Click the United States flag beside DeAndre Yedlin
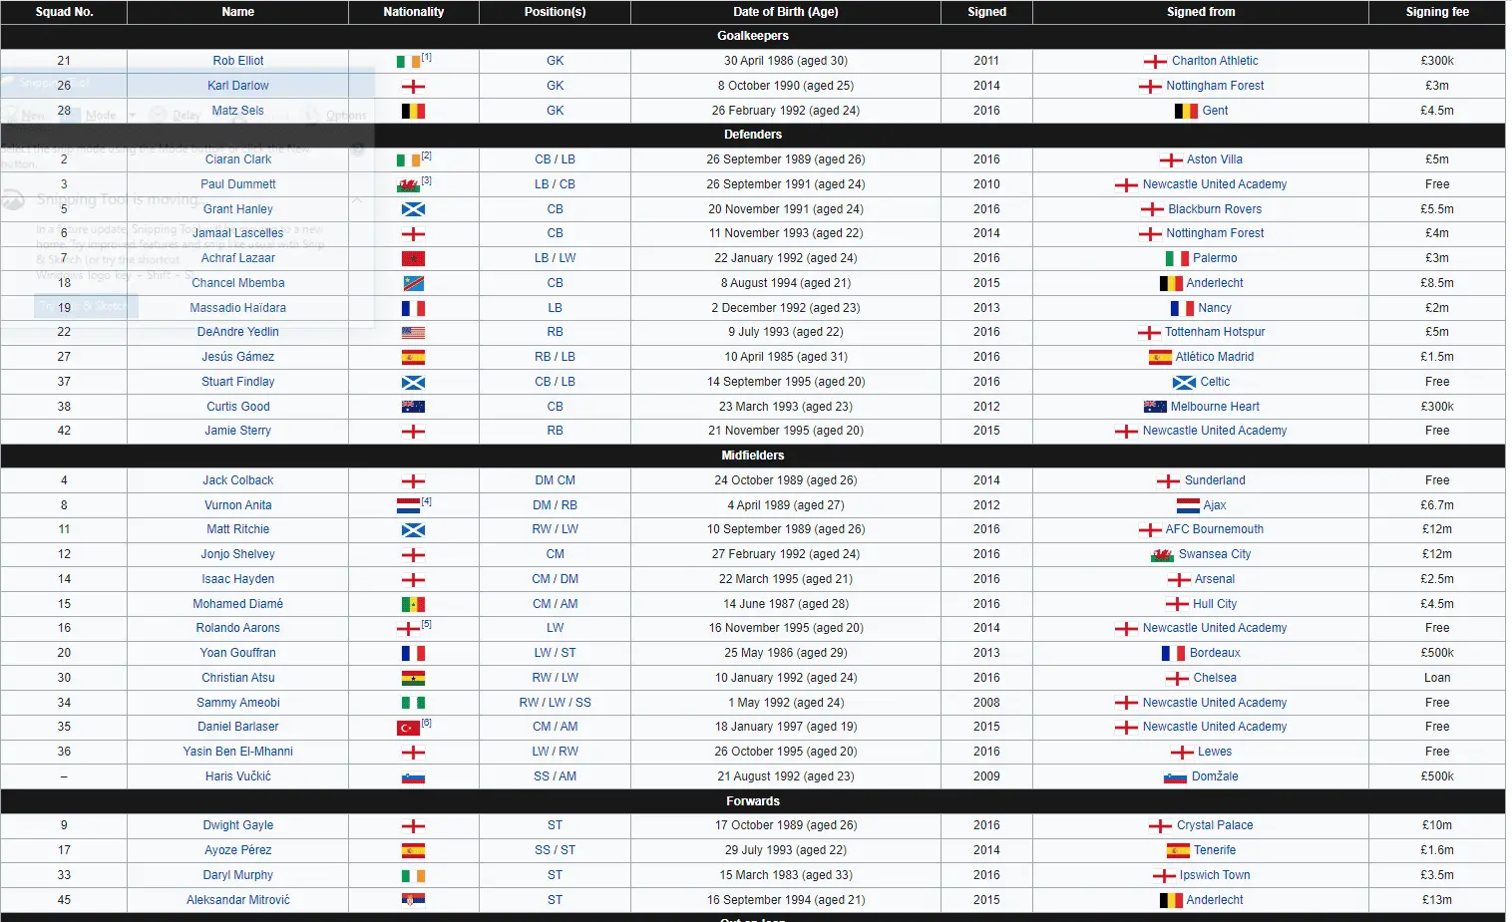Viewport: 1512px width, 922px height. (x=413, y=333)
